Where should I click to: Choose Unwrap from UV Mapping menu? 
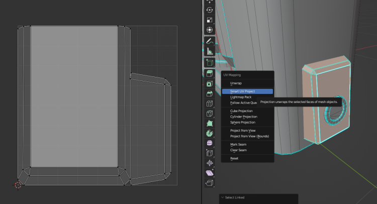[x=236, y=83]
